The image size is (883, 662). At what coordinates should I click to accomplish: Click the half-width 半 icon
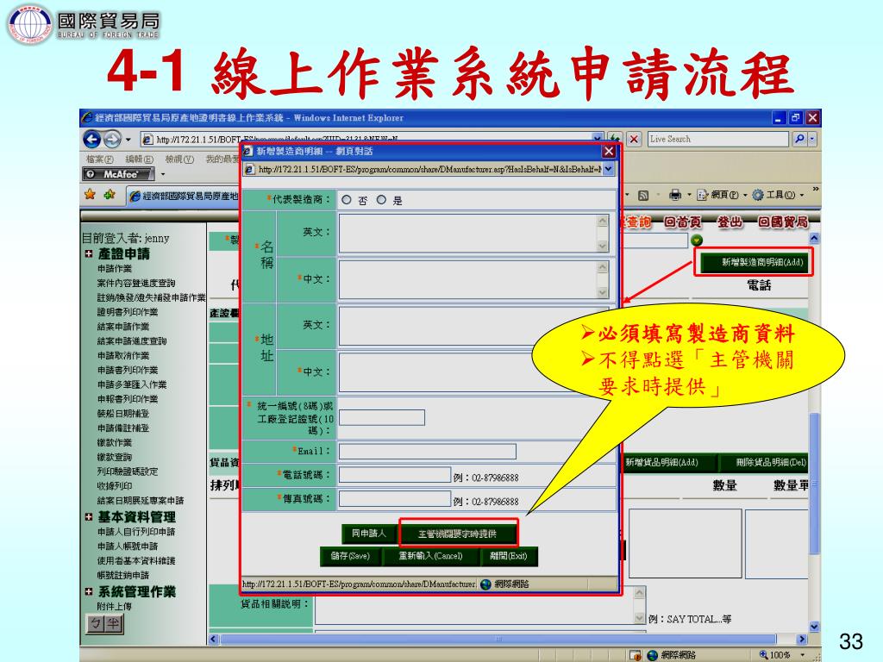point(114,623)
